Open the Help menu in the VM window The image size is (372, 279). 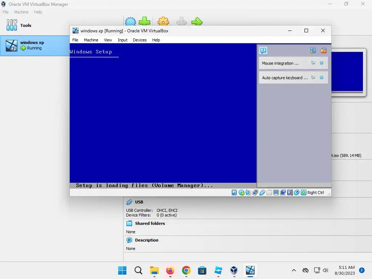click(x=156, y=40)
